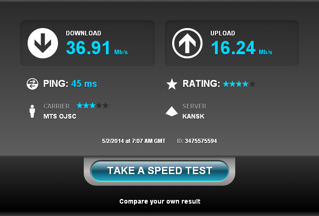319x216 pixels.
Task: Click the carrier person icon
Action: 32,111
